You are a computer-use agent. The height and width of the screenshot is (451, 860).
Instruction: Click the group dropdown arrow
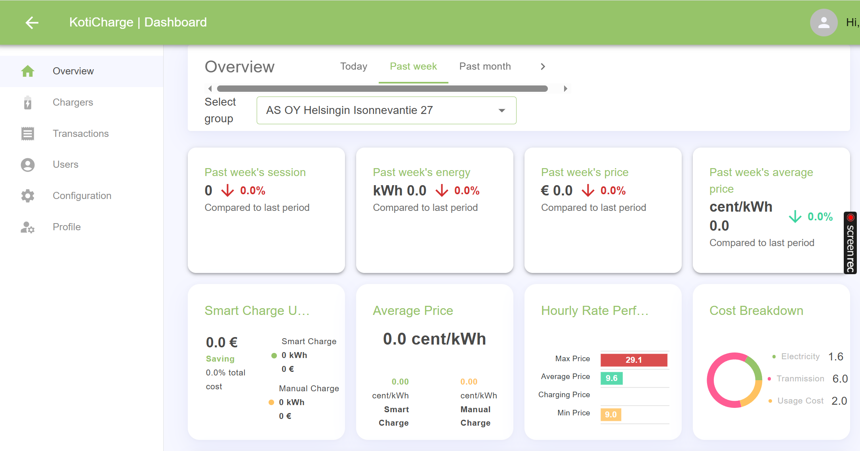coord(502,110)
